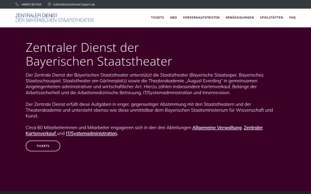The height and width of the screenshot is (194, 311).
Task: Follow the IT/Systemadministration link
Action: click(x=91, y=133)
